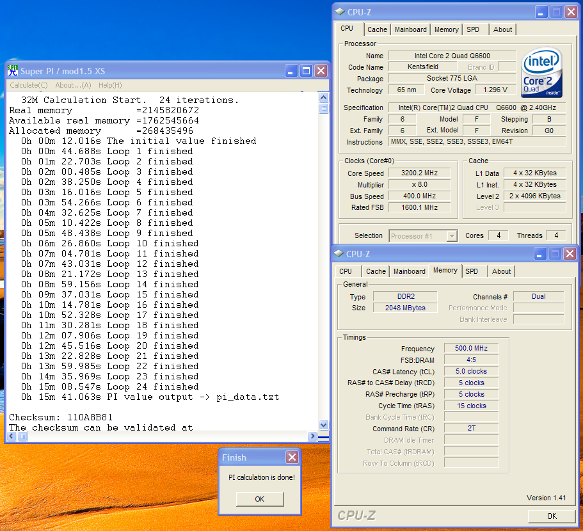This screenshot has height=531, width=583.
Task: Click the CPU-Z title icon in upper window
Action: (x=340, y=12)
